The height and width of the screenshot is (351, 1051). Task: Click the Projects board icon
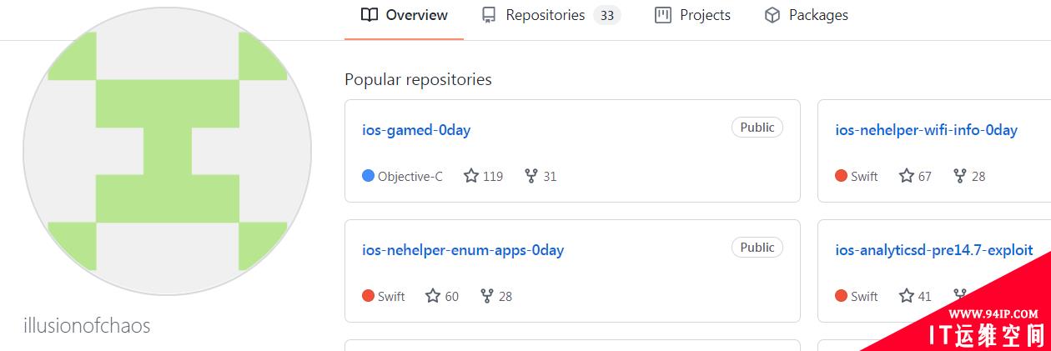pos(663,15)
